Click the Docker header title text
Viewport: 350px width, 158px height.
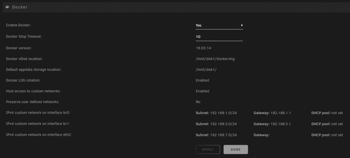20,7
